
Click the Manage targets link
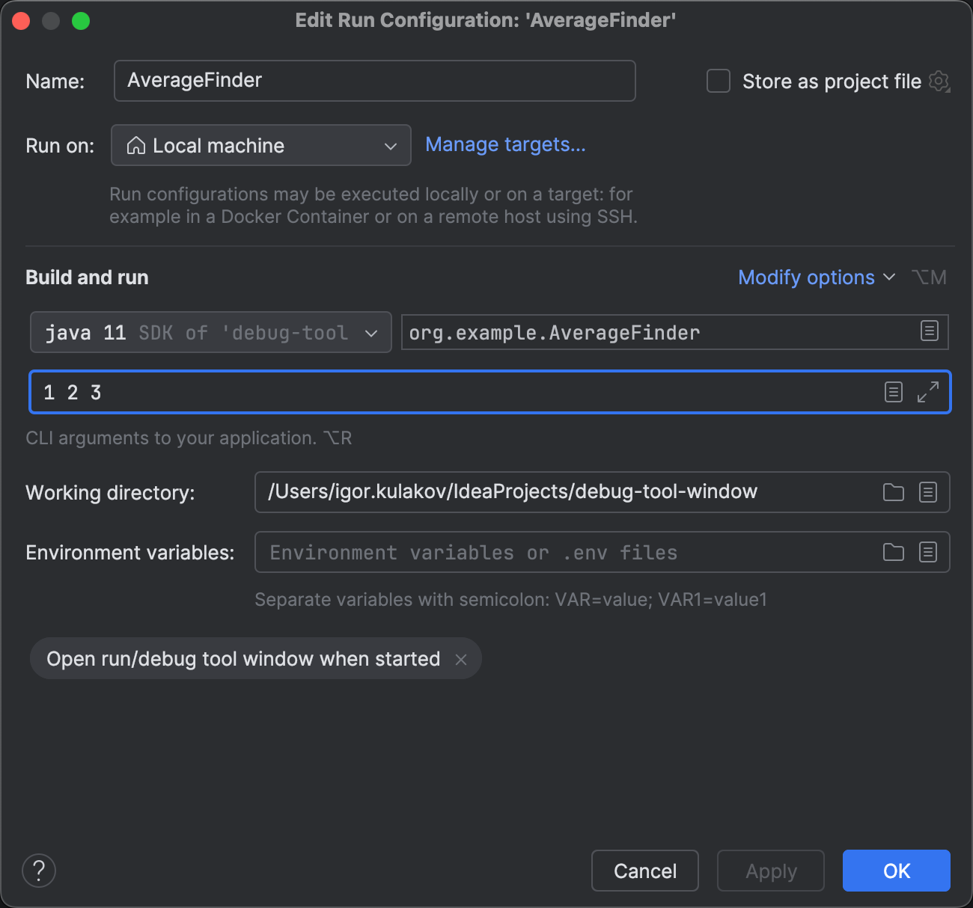point(505,144)
